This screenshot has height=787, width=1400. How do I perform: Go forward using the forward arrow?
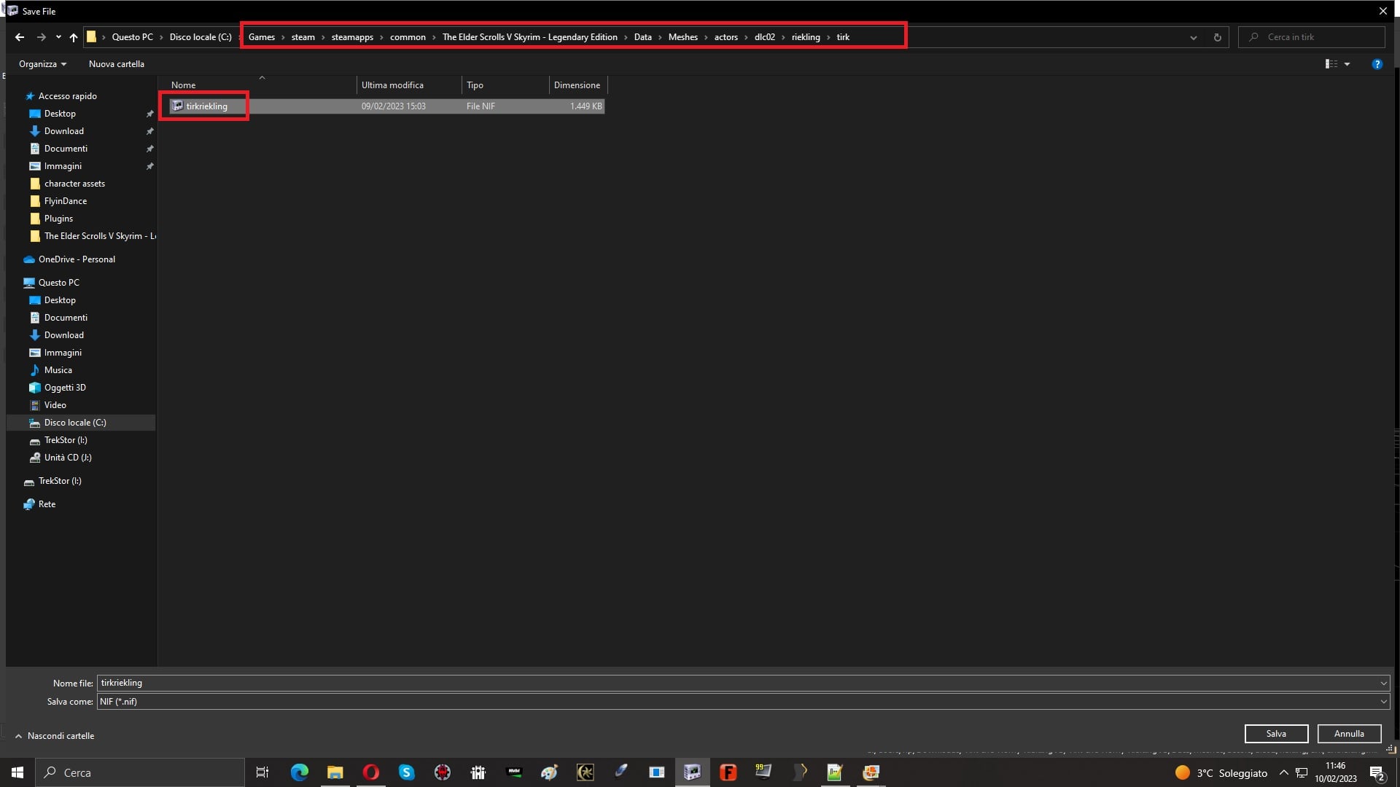42,37
